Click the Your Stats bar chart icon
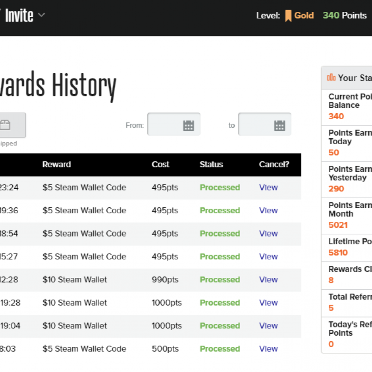This screenshot has height=372, width=372. (331, 78)
